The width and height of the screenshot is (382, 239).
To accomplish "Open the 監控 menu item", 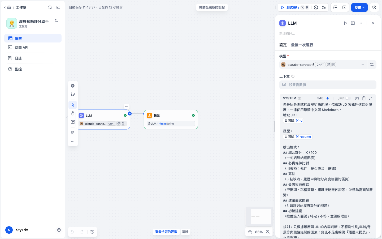I will click(x=33, y=69).
